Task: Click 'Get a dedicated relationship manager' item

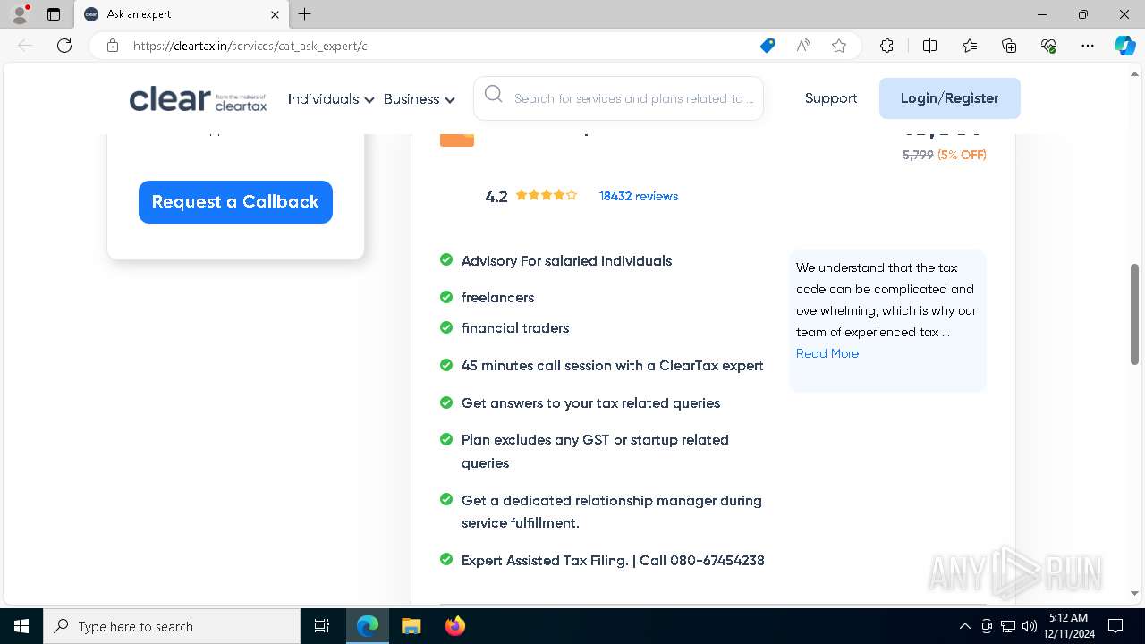Action: [611, 512]
